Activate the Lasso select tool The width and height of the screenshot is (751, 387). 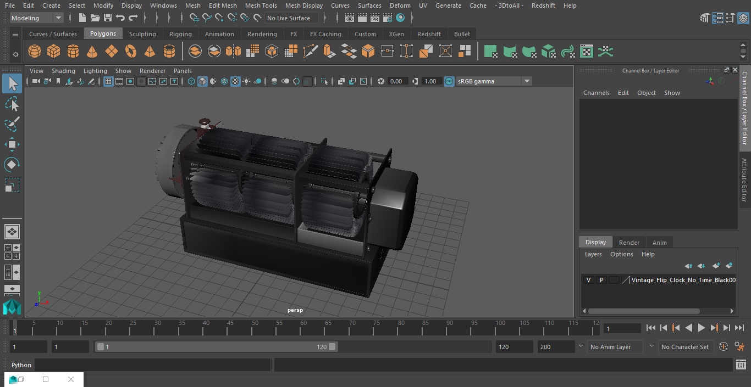tap(12, 104)
